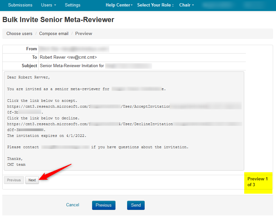Click the 'CMT team' signature line

(x=16, y=164)
